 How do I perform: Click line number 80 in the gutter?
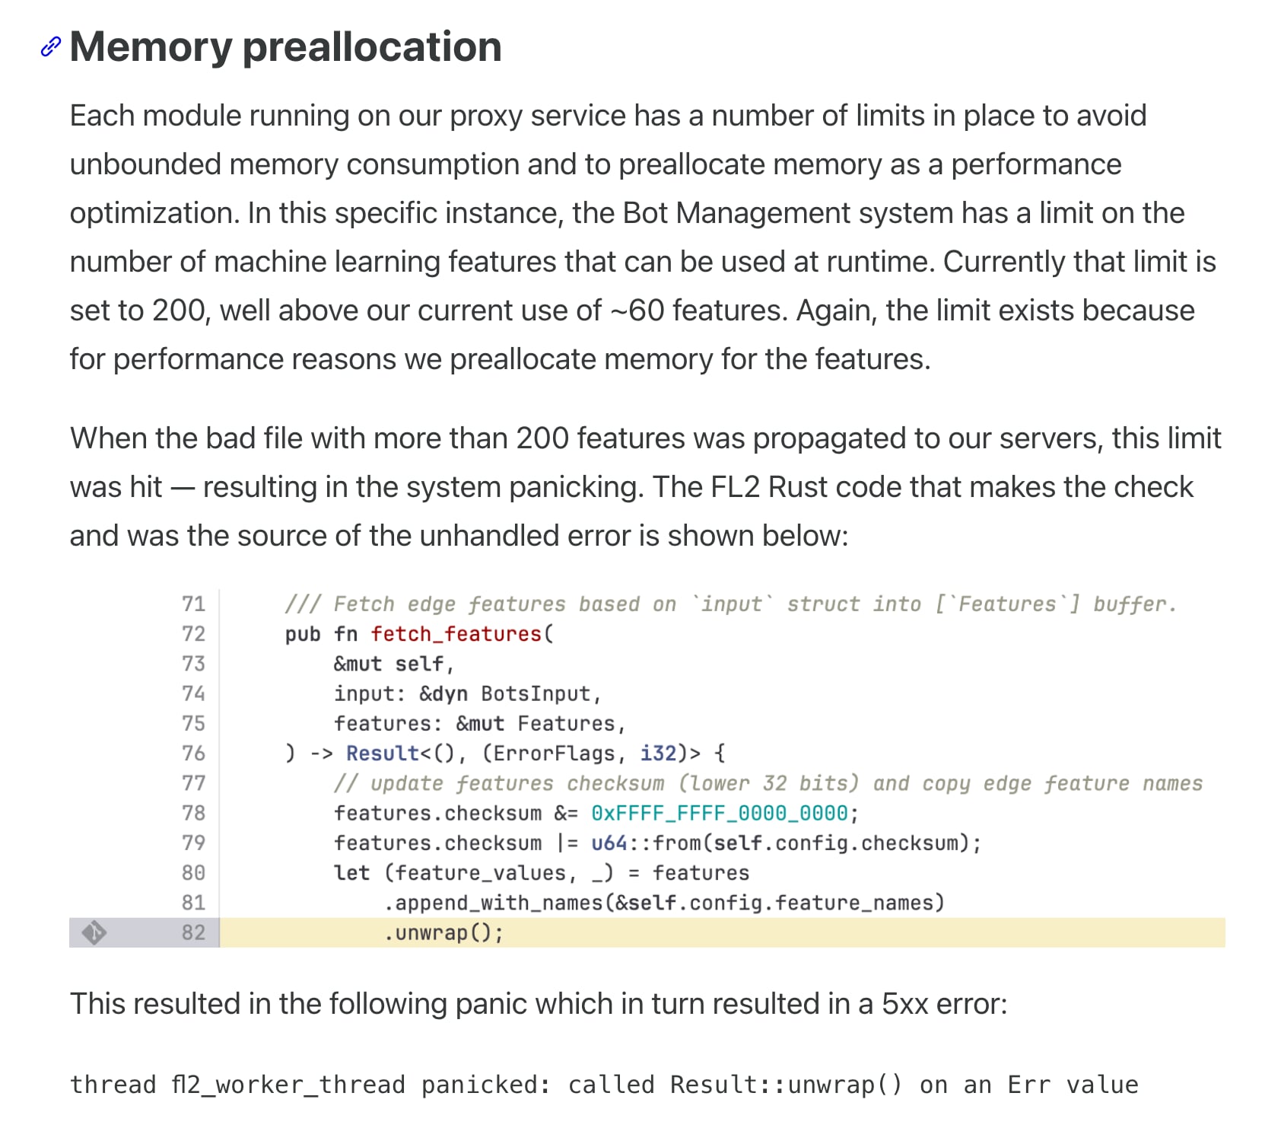point(193,873)
